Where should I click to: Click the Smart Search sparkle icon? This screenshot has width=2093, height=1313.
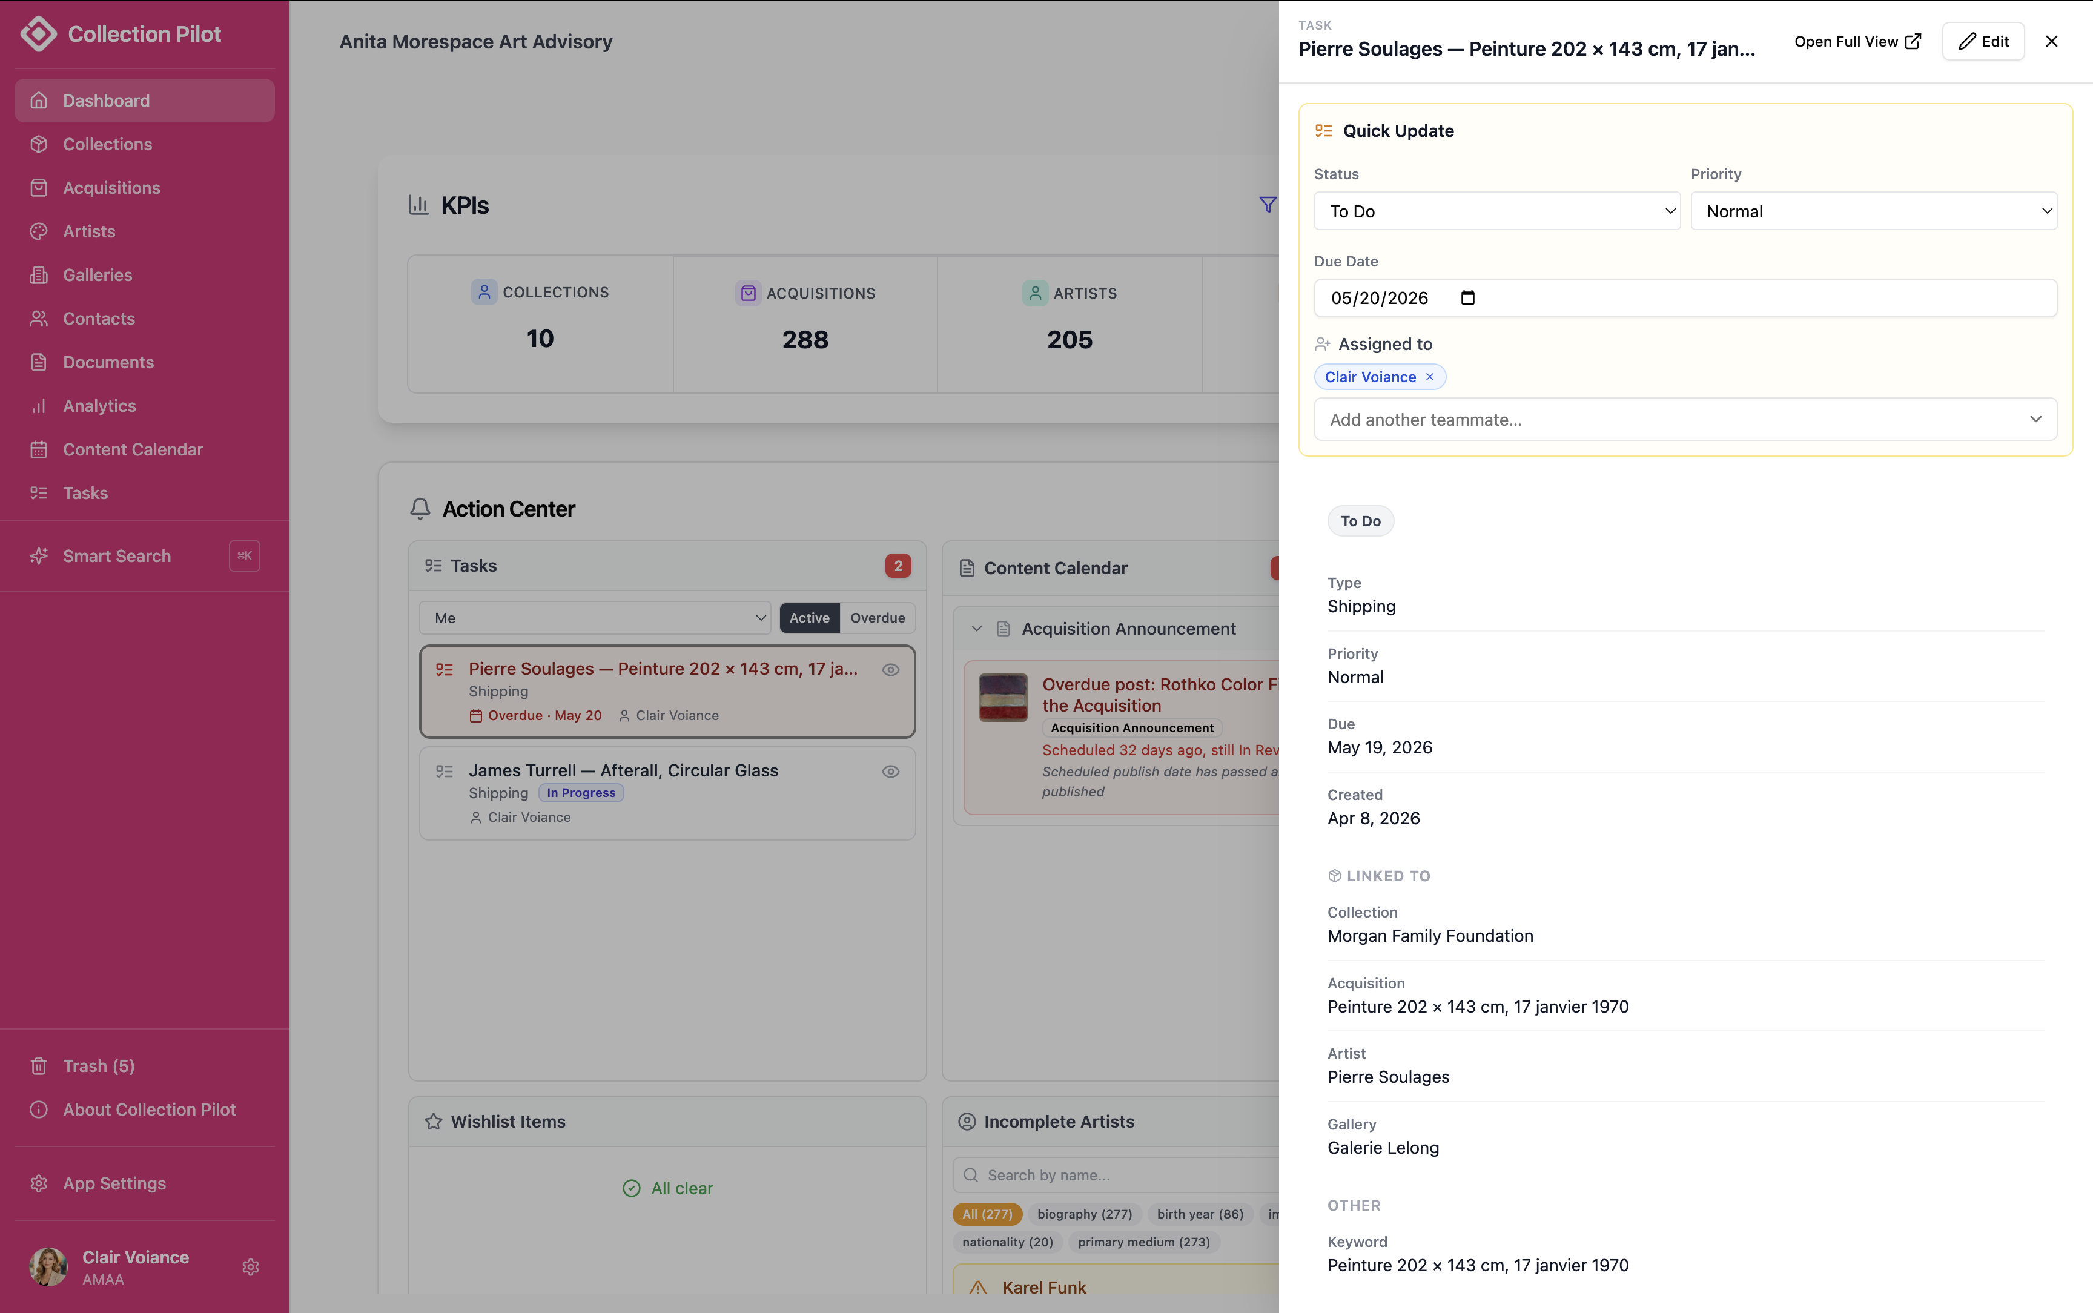tap(39, 556)
